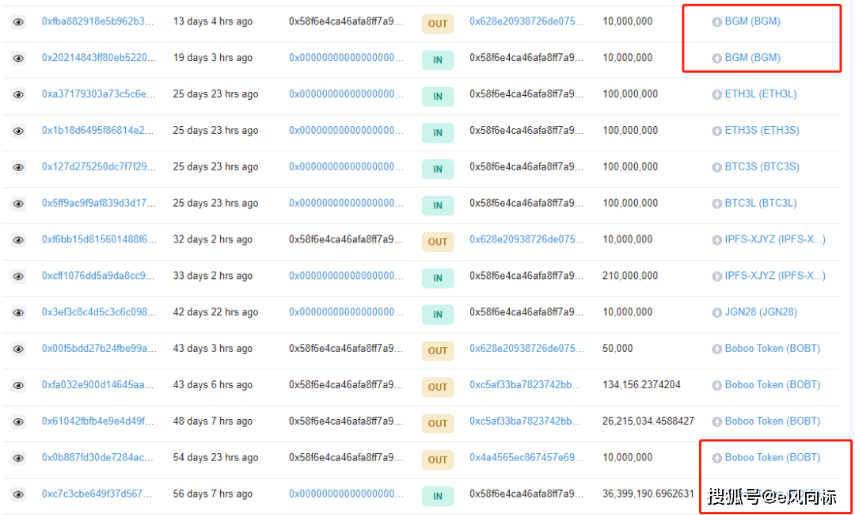Click the age text 43 days 3 hrs ago
Viewport: 855px width, 515px height.
pos(213,348)
